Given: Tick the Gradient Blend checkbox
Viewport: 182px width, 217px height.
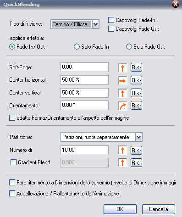Looking at the screenshot, I should pyautogui.click(x=13, y=162).
